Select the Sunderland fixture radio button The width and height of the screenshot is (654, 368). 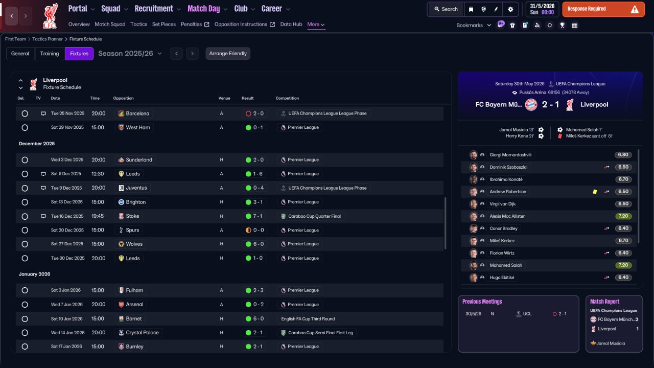coord(25,160)
